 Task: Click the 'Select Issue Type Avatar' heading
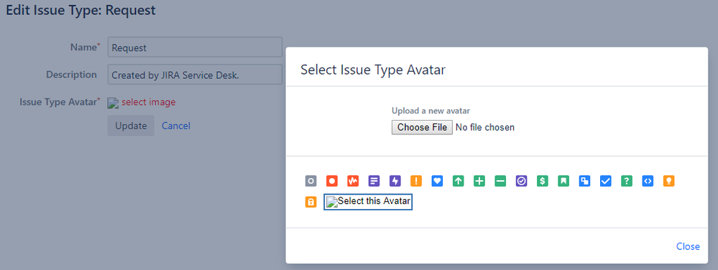(373, 70)
